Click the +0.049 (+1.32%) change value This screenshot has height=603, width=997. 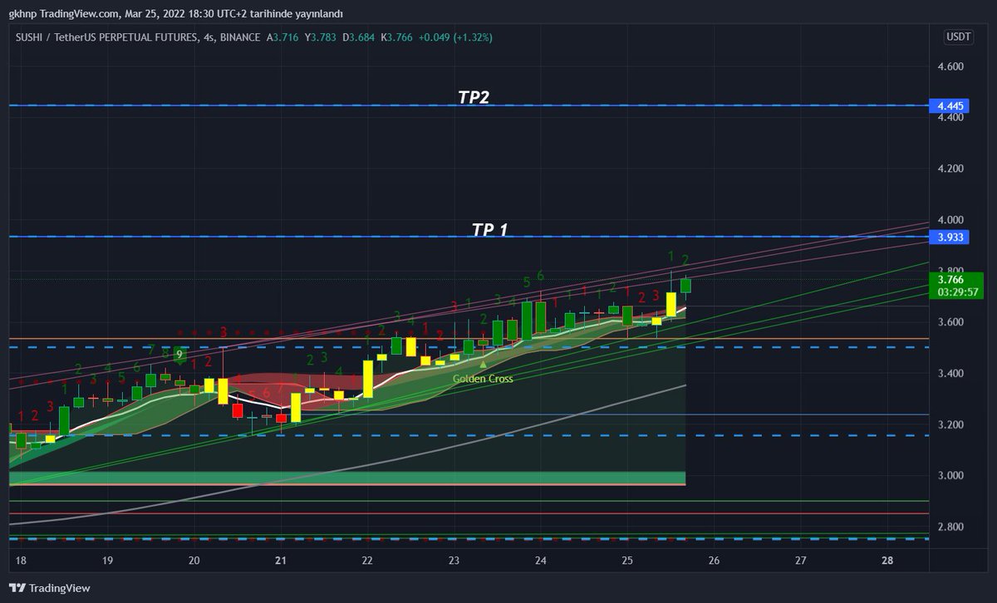[x=454, y=37]
